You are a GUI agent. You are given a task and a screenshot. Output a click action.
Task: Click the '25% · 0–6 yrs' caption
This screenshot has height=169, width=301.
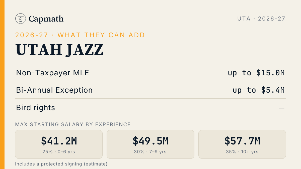(x=59, y=152)
